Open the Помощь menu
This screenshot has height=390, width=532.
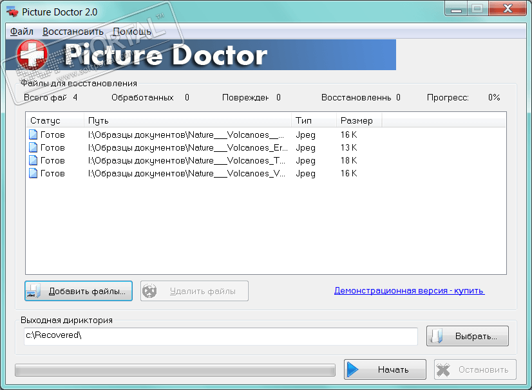point(132,32)
